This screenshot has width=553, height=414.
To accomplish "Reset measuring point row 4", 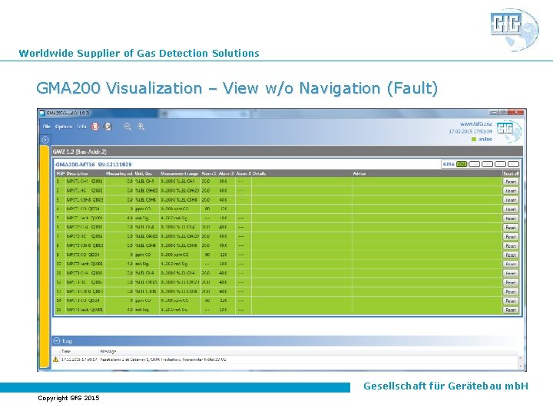I will (511, 209).
